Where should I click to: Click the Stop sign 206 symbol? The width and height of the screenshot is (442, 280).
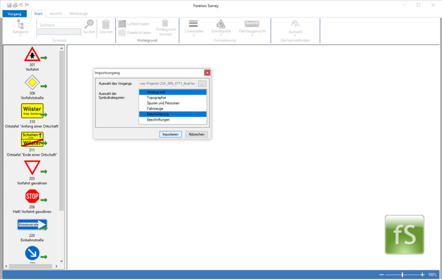[32, 196]
